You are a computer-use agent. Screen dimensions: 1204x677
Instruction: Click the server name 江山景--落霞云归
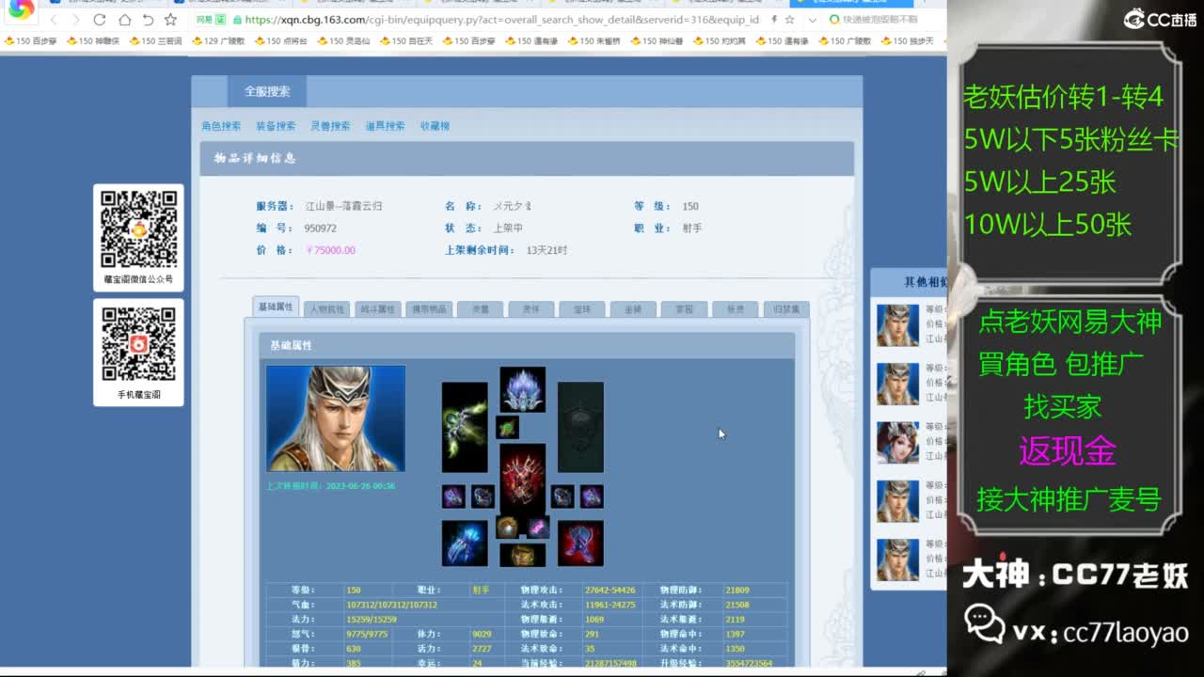[x=343, y=206]
